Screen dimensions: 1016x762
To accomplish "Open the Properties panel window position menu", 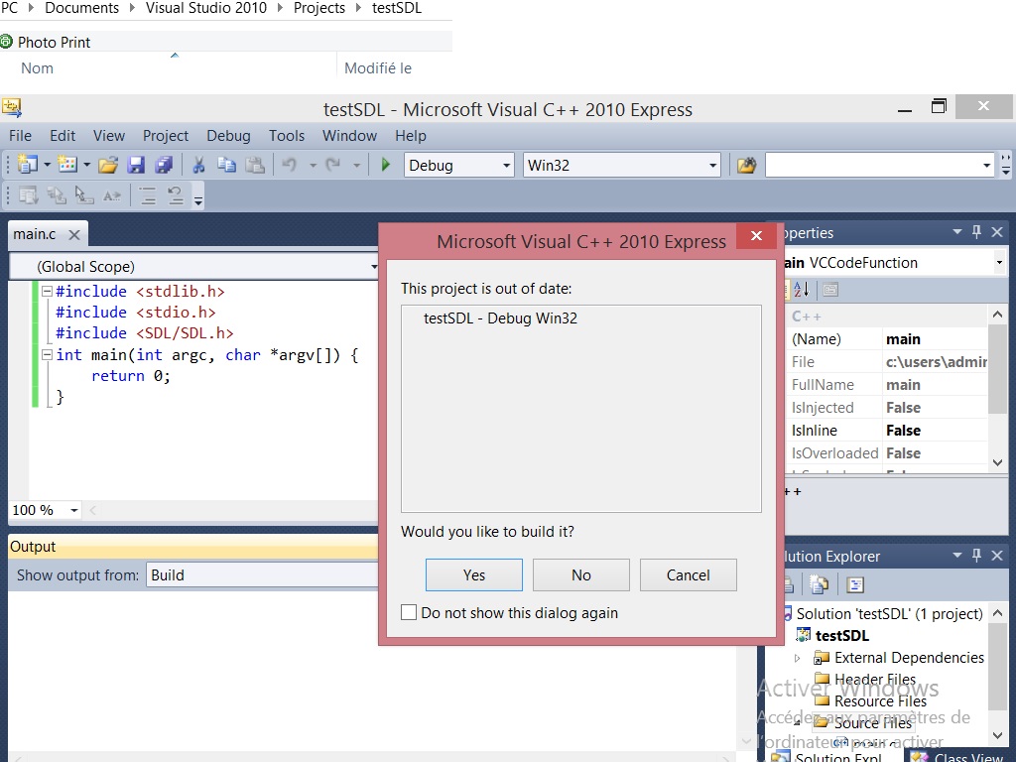I will (x=957, y=232).
